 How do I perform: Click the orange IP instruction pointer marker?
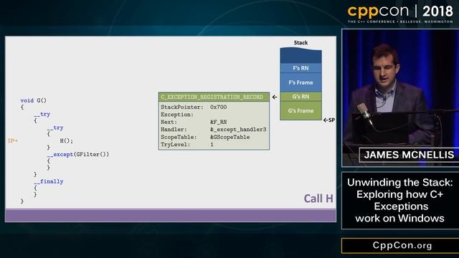click(x=13, y=140)
